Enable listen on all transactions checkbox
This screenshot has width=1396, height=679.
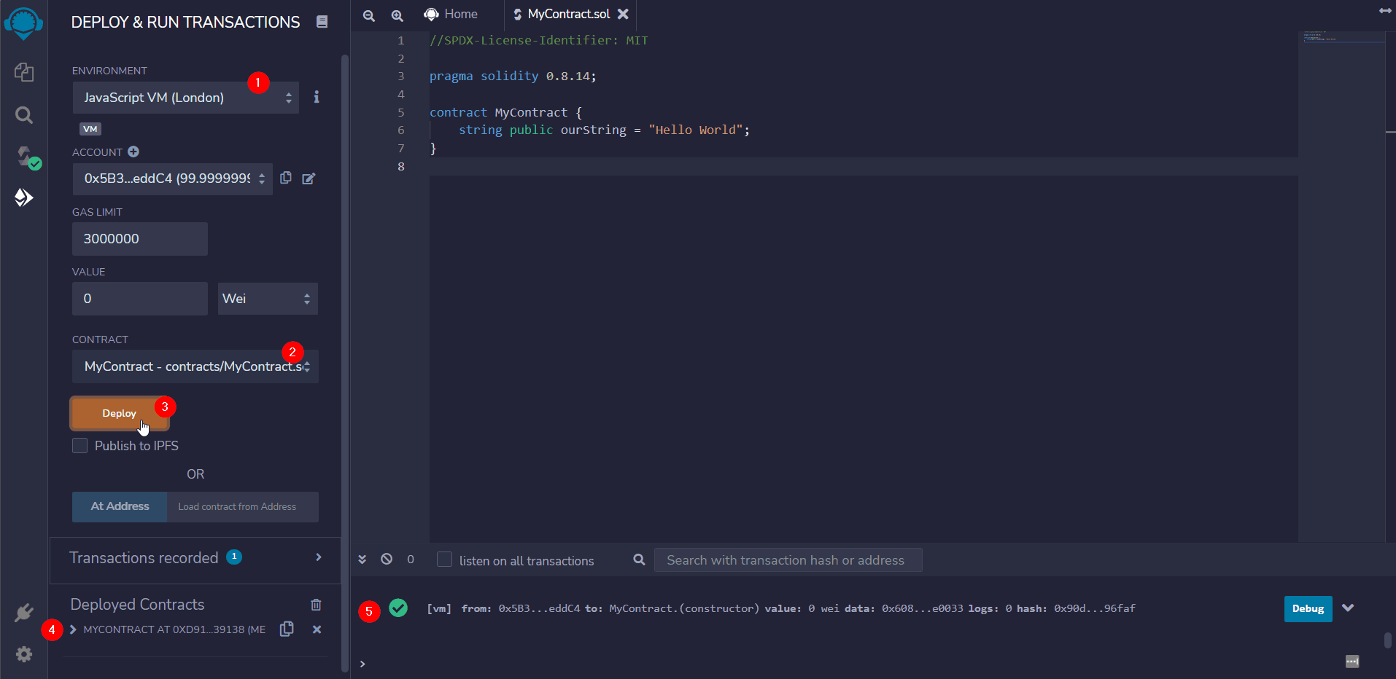(444, 560)
